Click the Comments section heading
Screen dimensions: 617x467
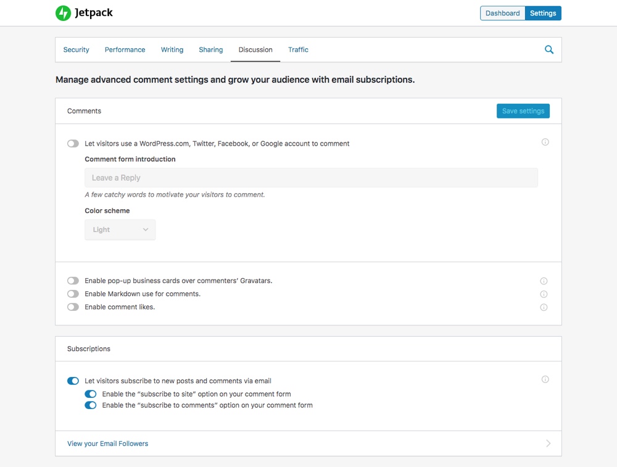pos(84,111)
